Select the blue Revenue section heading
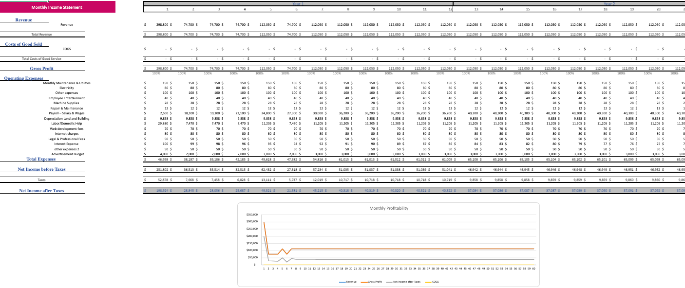Viewport: 685px width, 288px height. (x=23, y=20)
